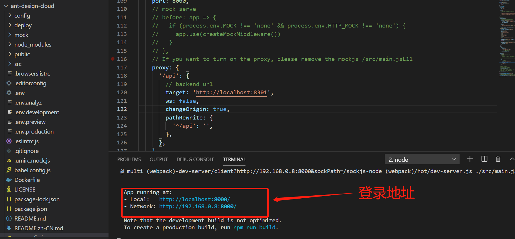Screen dimensions: 515x239
Task: Switch to the DEBUG CONSOLE tab
Action: point(195,159)
